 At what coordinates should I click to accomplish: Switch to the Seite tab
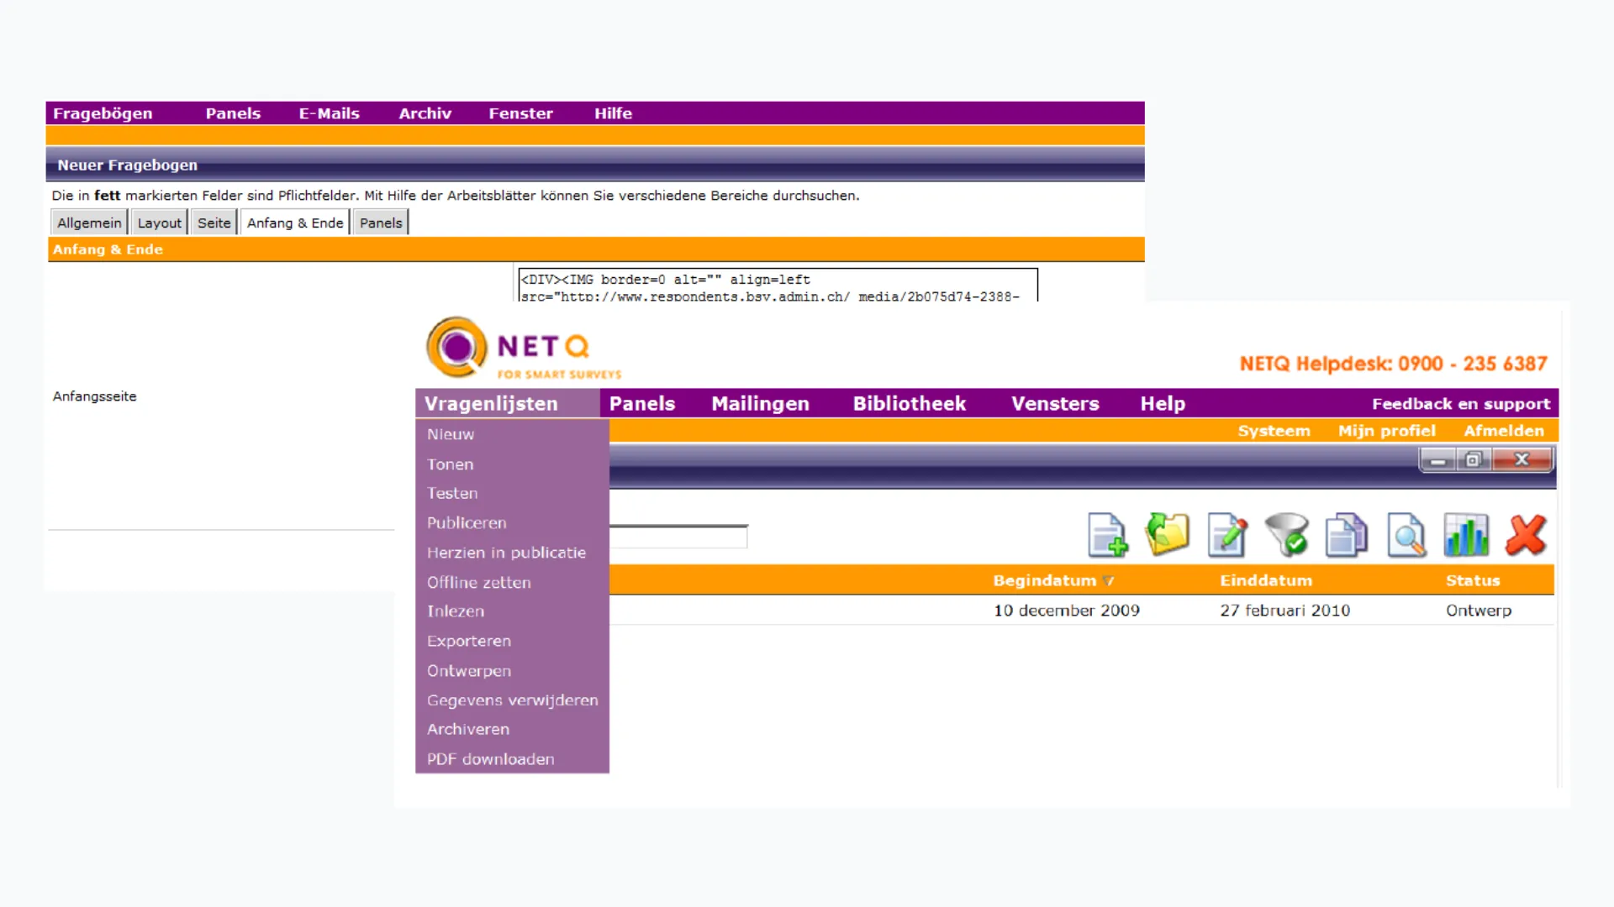214,223
